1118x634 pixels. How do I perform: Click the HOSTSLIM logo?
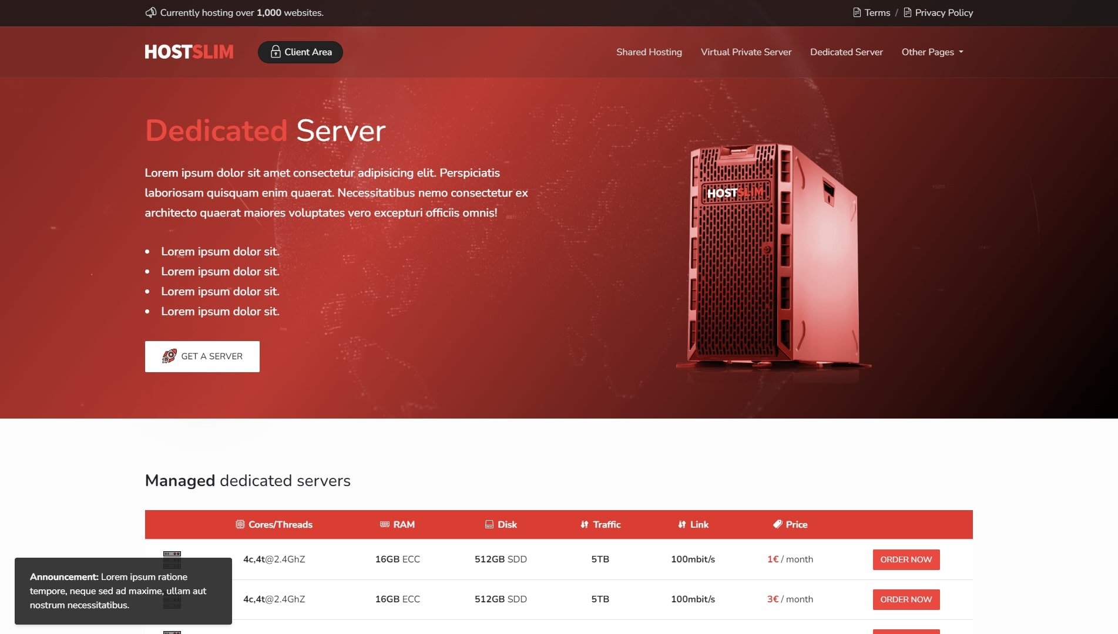[189, 52]
